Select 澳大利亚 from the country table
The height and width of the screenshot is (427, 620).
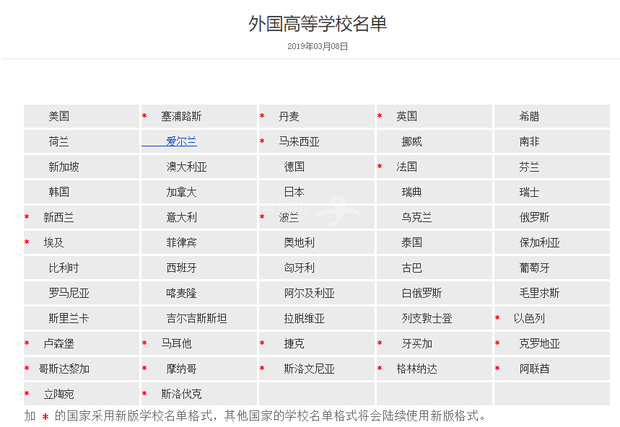pos(186,167)
